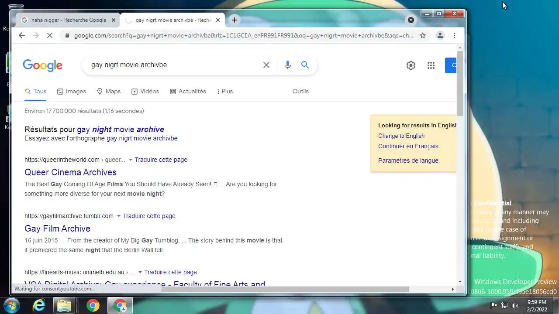Screen dimensions: 559x314
Task: Open the Windows Start menu
Action: click(12, 305)
